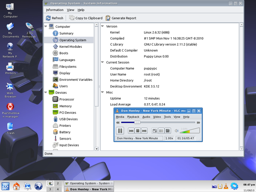Select the Printers icon in the Devices tree
The width and height of the screenshot is (256, 192).
[x=55, y=125]
